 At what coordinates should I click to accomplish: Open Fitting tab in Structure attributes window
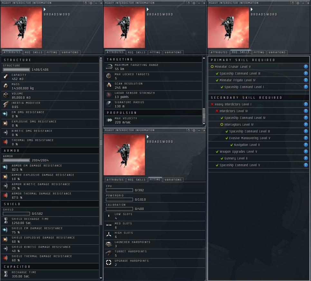(x=52, y=52)
